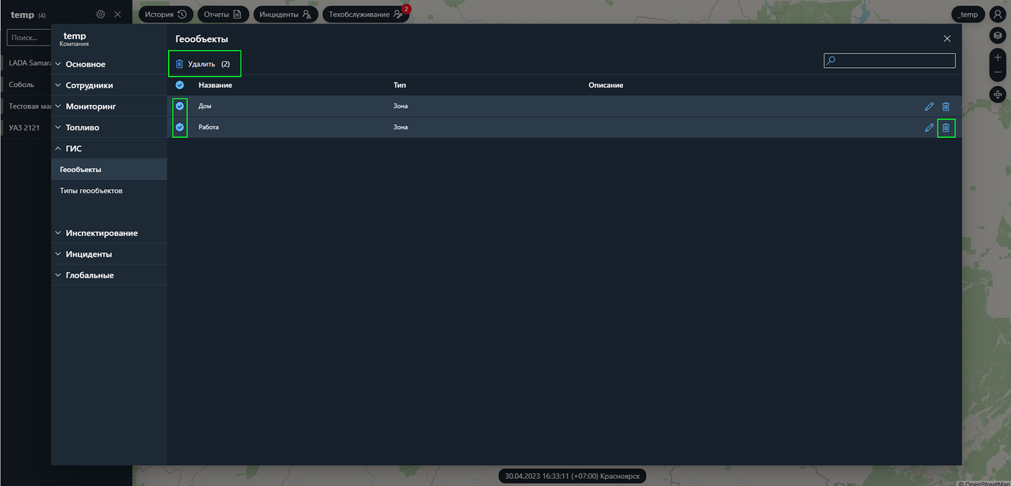The width and height of the screenshot is (1011, 486).
Task: Uncheck the Дом row checkbox
Action: tap(180, 106)
